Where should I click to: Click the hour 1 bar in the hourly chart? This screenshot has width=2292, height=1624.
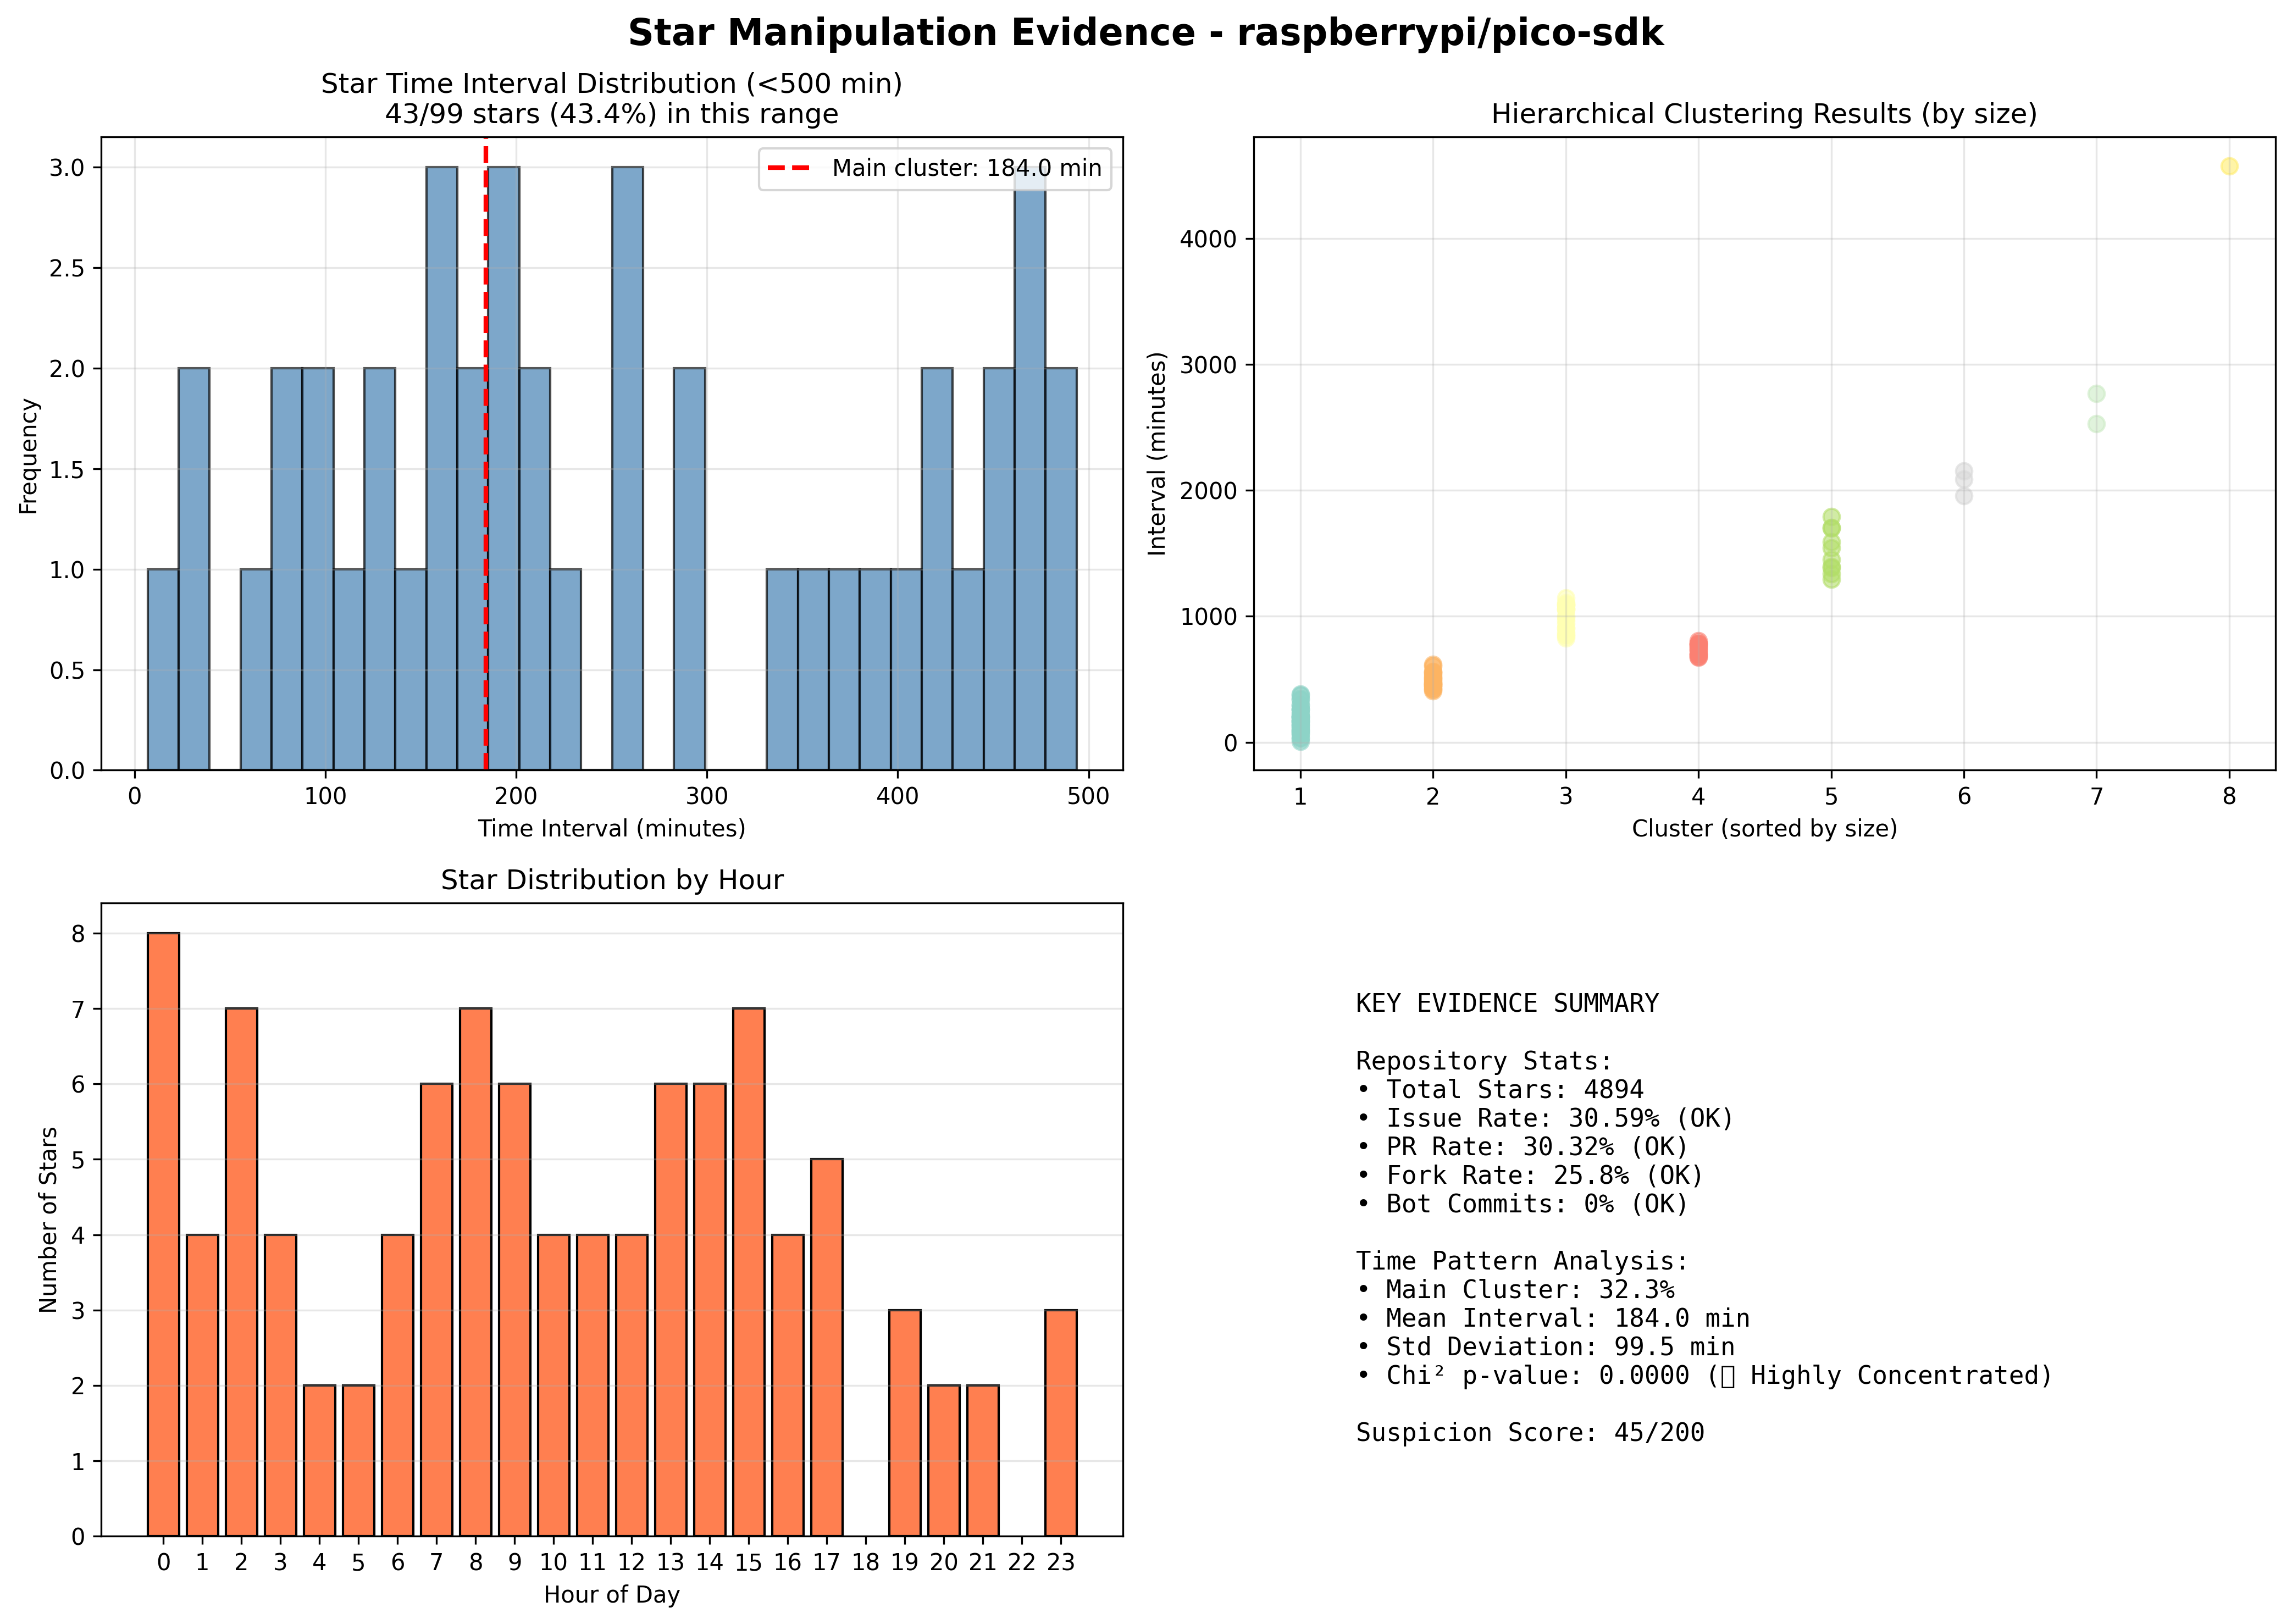[x=202, y=1385]
